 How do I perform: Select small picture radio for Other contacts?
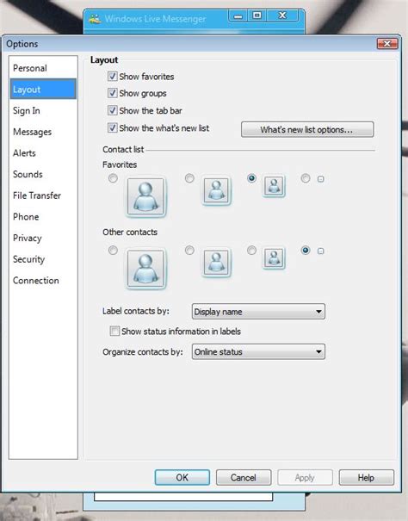click(x=251, y=251)
